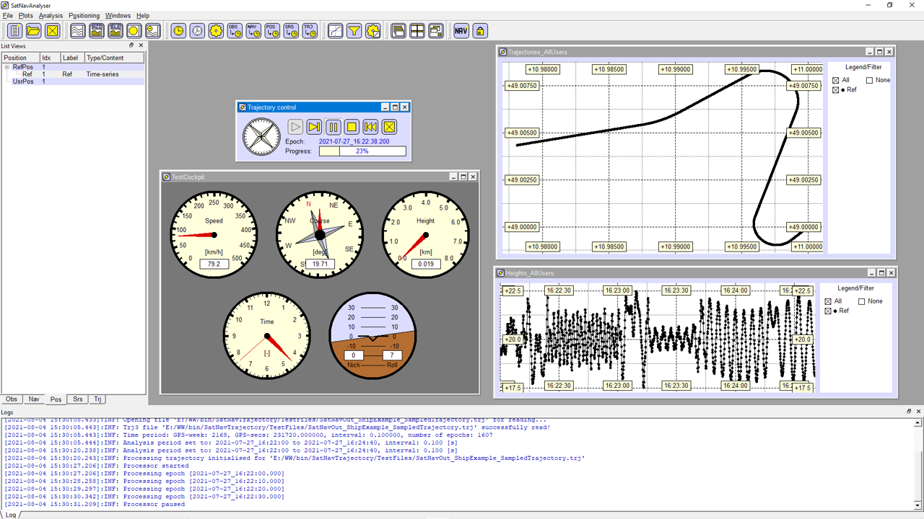Switch to the Nav list tab
924x519 pixels.
point(34,399)
